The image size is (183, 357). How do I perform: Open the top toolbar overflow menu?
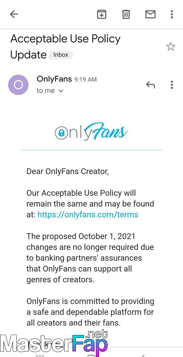(172, 14)
